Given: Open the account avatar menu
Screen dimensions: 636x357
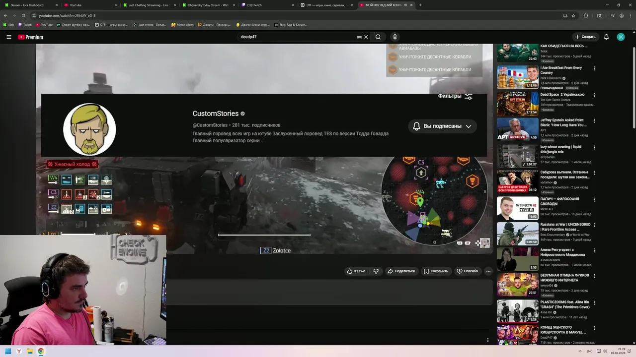Looking at the screenshot, I should tap(621, 37).
